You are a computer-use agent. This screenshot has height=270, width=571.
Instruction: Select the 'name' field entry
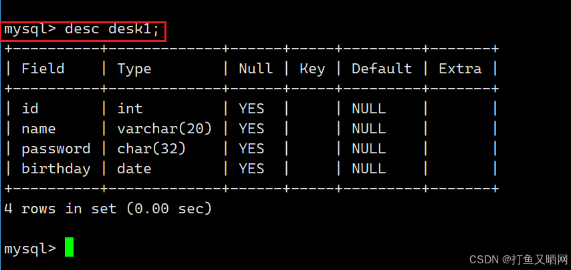click(x=39, y=129)
